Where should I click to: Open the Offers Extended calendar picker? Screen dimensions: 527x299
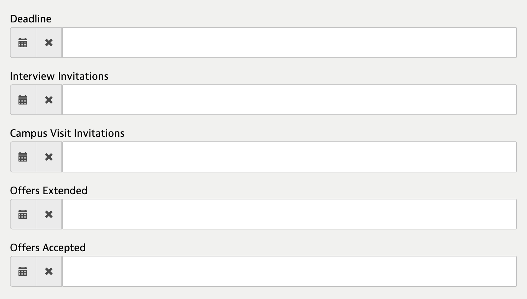coord(23,214)
